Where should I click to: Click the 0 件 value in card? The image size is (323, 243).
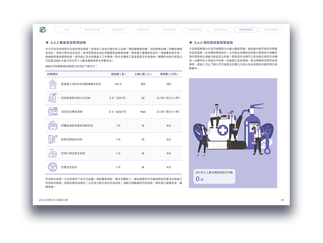point(199,179)
